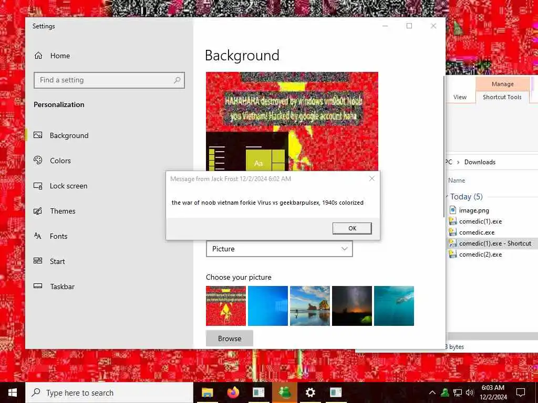Go to Home in Settings
The width and height of the screenshot is (538, 403).
point(52,56)
